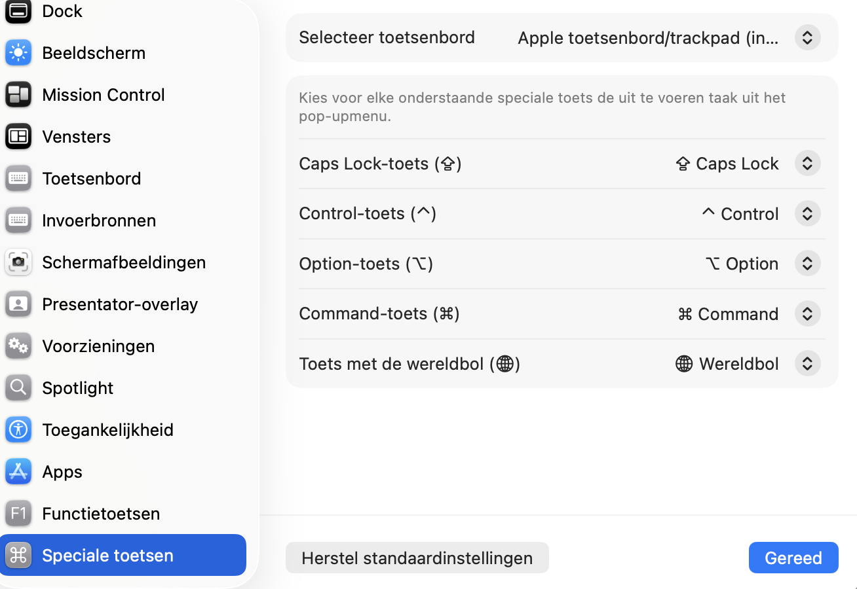Click the Apps App Store icon
The image size is (857, 589).
pyautogui.click(x=18, y=472)
